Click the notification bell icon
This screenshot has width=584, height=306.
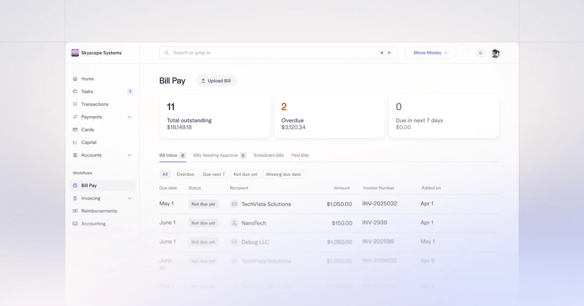(480, 52)
